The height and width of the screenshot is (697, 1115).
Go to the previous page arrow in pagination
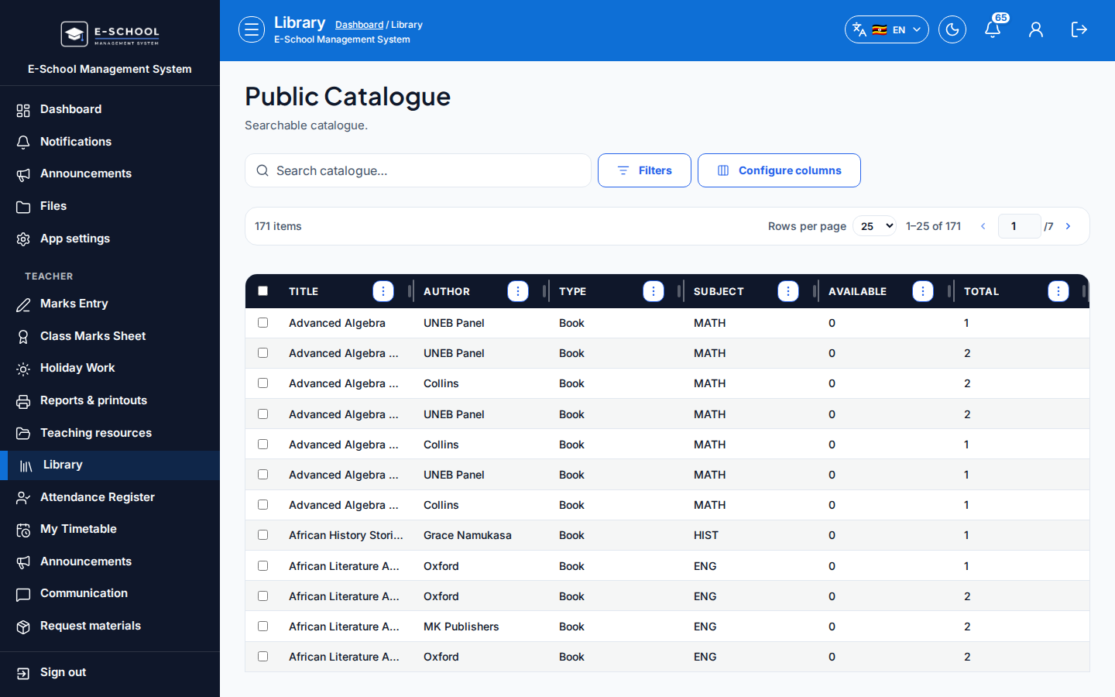coord(983,226)
